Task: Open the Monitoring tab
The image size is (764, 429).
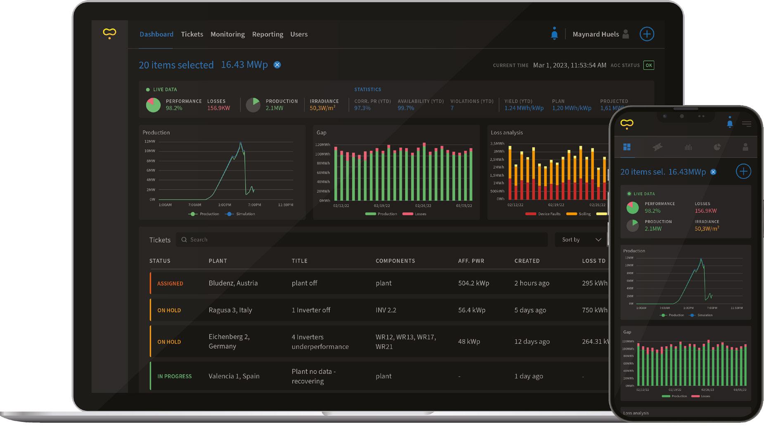Action: tap(228, 34)
